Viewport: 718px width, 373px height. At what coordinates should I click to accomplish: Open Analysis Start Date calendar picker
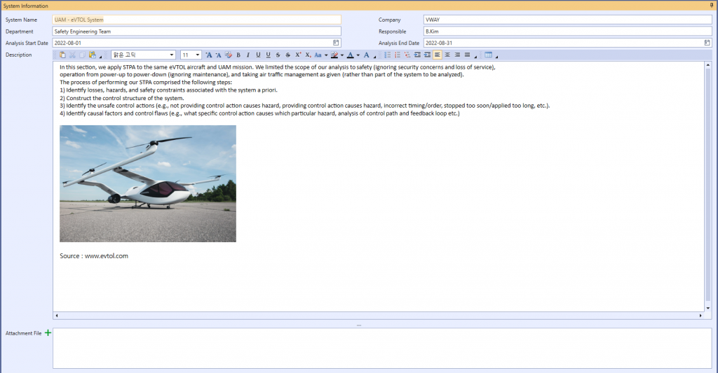[336, 43]
